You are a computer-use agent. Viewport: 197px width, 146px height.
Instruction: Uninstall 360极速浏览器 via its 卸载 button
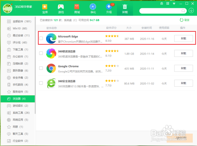coord(184,53)
